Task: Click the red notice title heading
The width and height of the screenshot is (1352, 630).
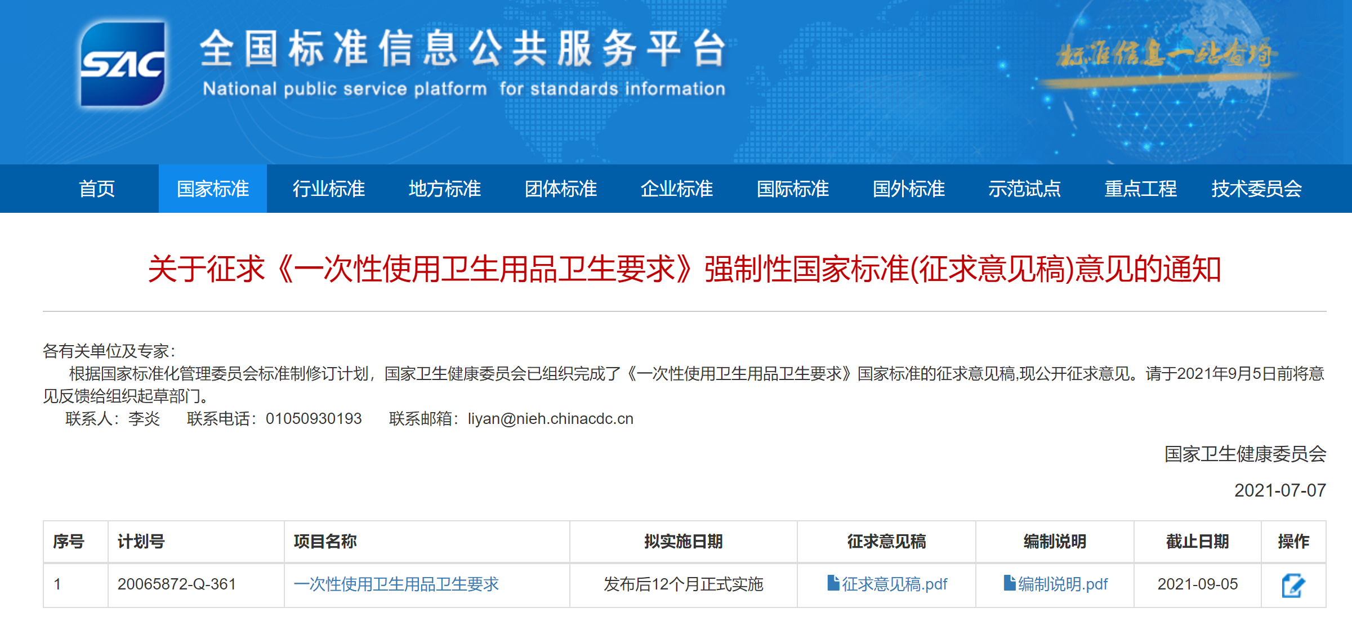Action: pyautogui.click(x=685, y=269)
